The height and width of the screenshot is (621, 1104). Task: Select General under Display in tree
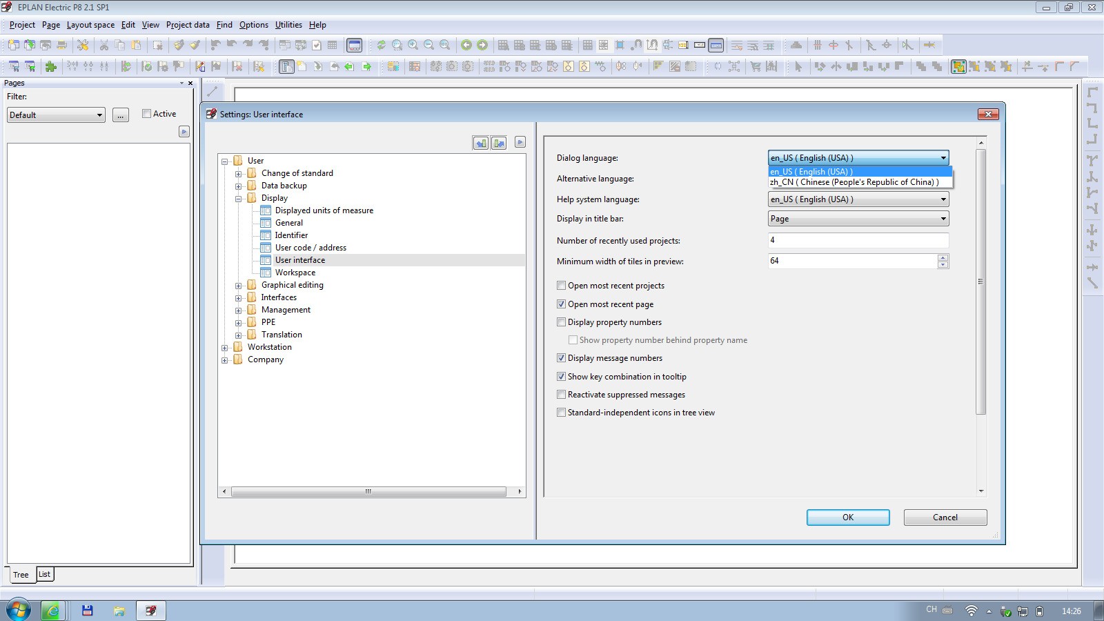tap(289, 223)
